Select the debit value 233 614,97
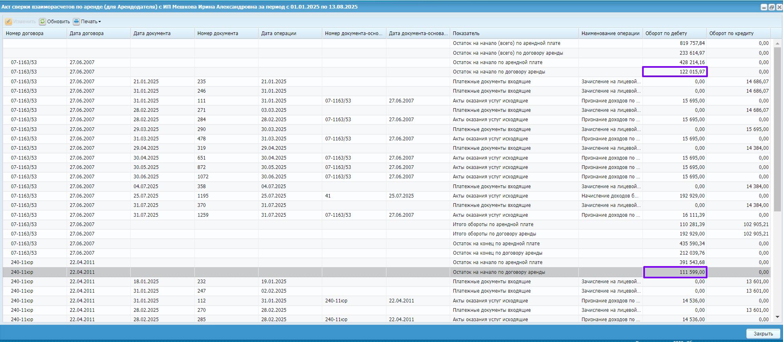This screenshot has width=783, height=342. click(x=692, y=53)
